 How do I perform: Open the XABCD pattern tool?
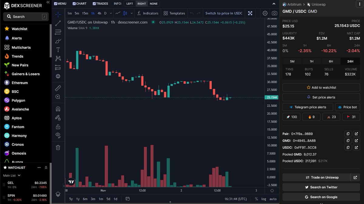point(58,58)
